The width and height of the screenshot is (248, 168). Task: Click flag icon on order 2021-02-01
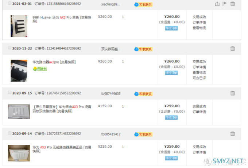point(225,4)
